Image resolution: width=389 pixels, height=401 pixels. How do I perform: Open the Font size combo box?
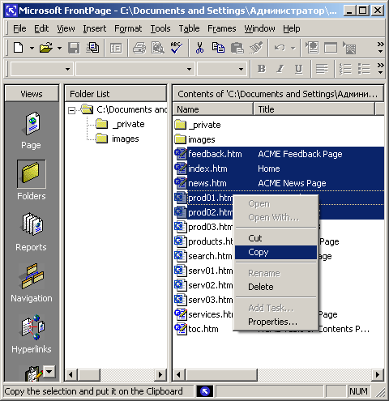click(241, 69)
